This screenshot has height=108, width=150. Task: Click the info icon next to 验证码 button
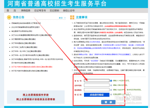click(x=111, y=95)
